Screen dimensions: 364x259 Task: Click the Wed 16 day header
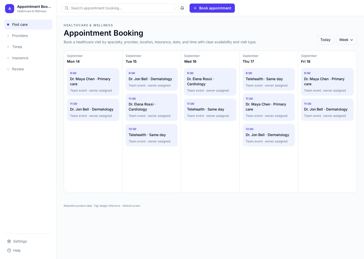pyautogui.click(x=190, y=61)
